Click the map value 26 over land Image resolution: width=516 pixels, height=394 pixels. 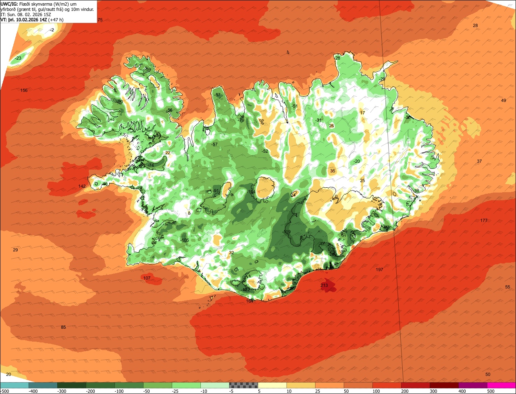[x=332, y=126]
